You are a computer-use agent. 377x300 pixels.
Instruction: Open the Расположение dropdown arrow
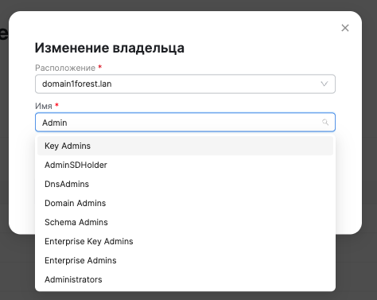pos(325,84)
